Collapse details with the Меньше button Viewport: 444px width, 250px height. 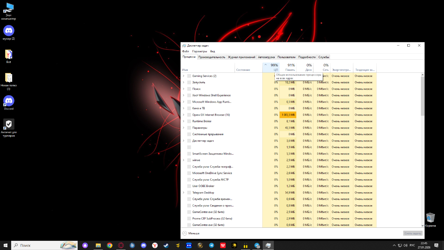pyautogui.click(x=191, y=233)
